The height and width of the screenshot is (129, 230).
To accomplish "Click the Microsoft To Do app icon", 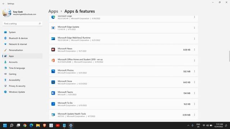I will tap(53, 104).
